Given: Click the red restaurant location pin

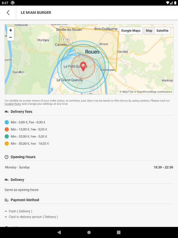Looking at the screenshot, I should (83, 66).
